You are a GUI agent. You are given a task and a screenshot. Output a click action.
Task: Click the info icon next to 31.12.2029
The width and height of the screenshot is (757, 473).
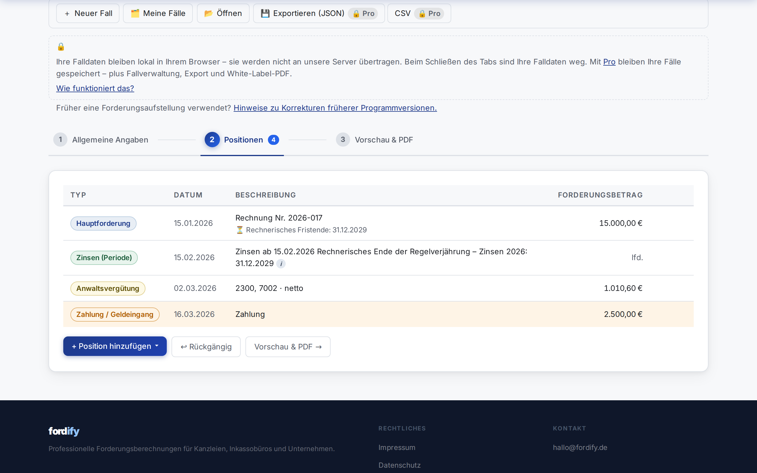(x=281, y=264)
